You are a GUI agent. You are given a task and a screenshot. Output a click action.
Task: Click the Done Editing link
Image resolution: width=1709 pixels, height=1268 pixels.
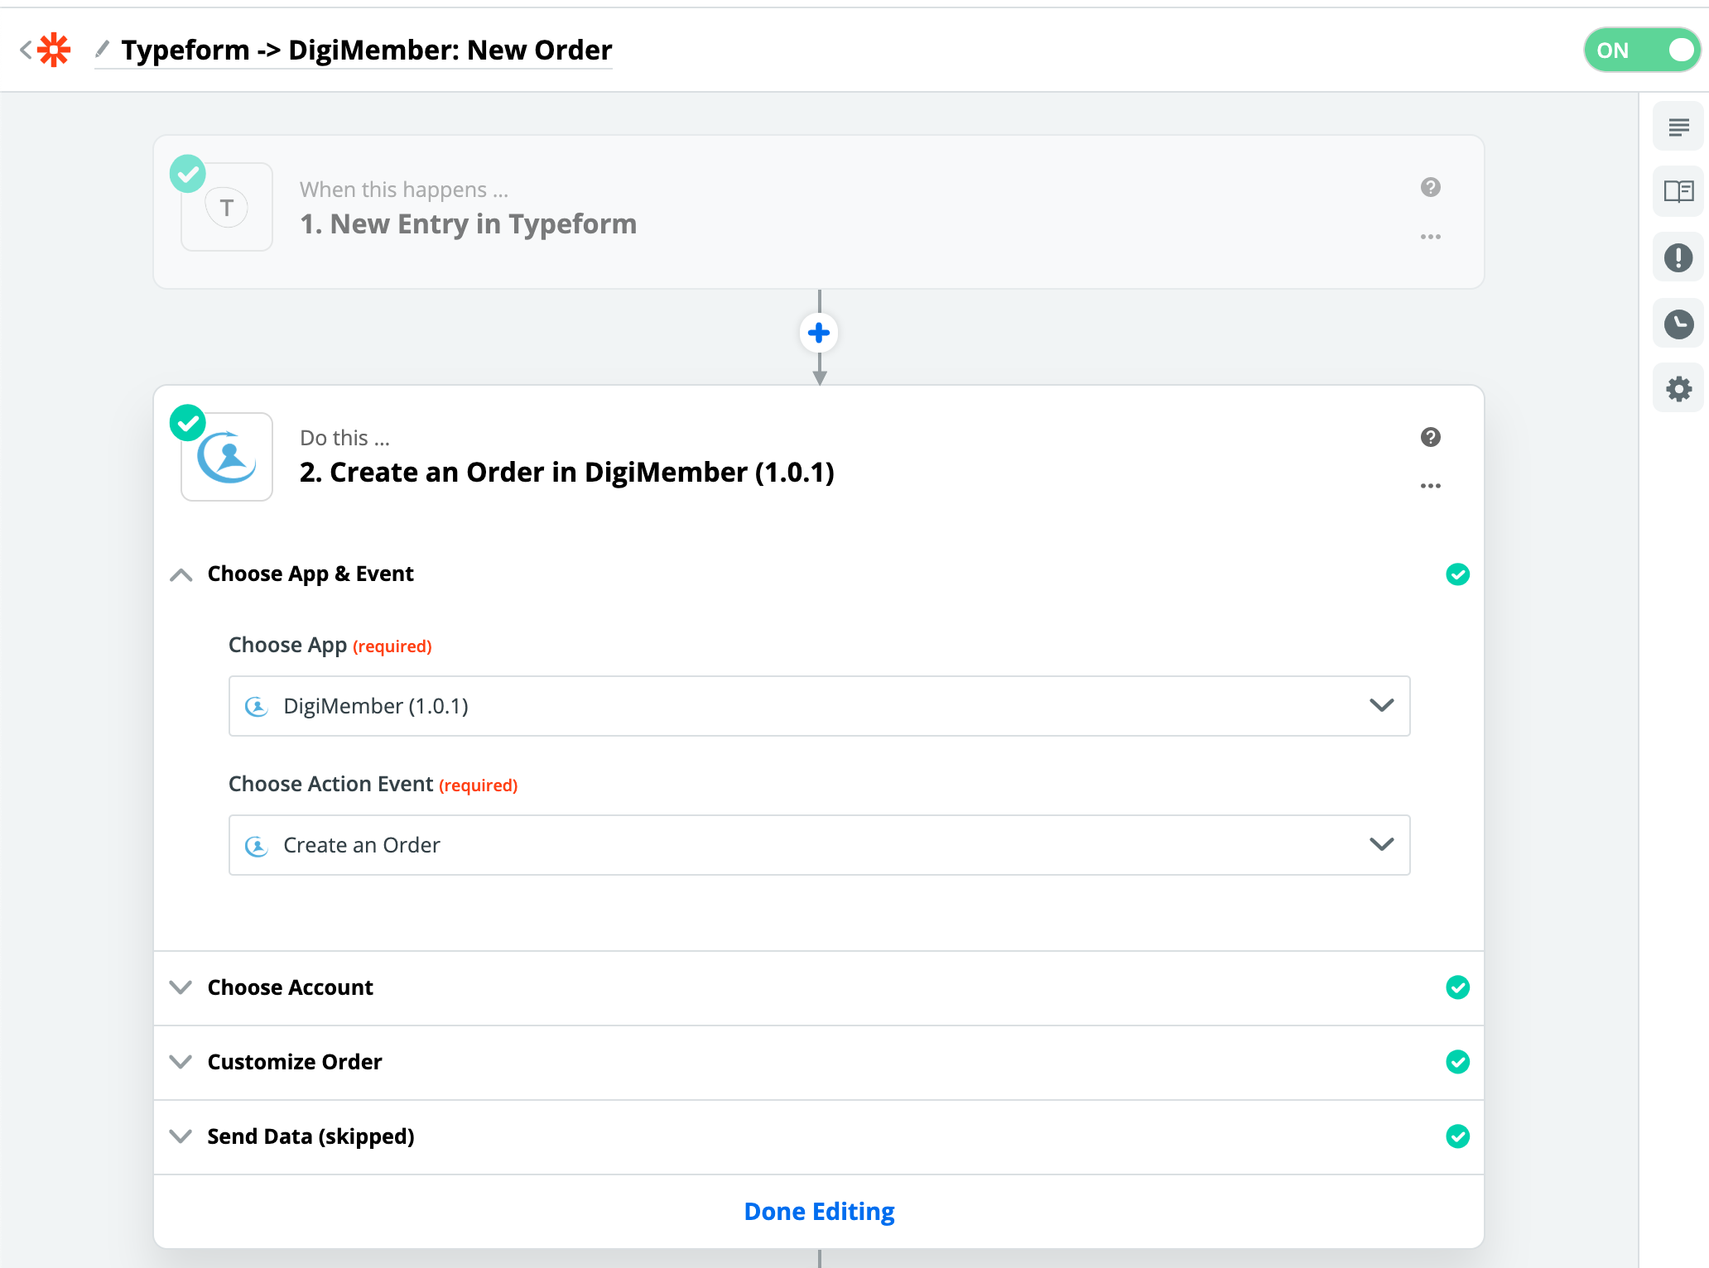coord(819,1212)
